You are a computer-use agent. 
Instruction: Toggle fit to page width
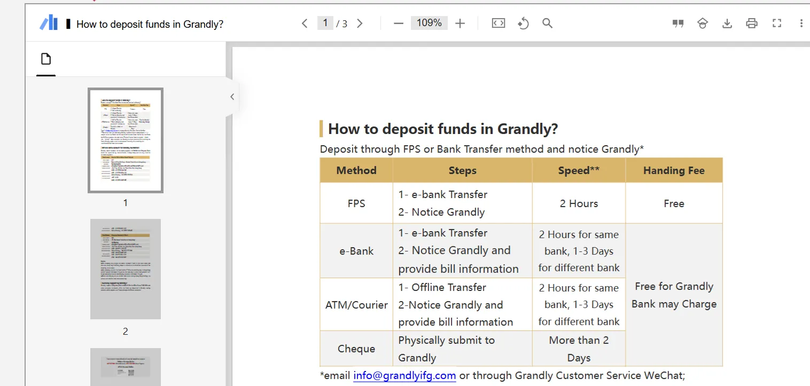click(x=499, y=23)
